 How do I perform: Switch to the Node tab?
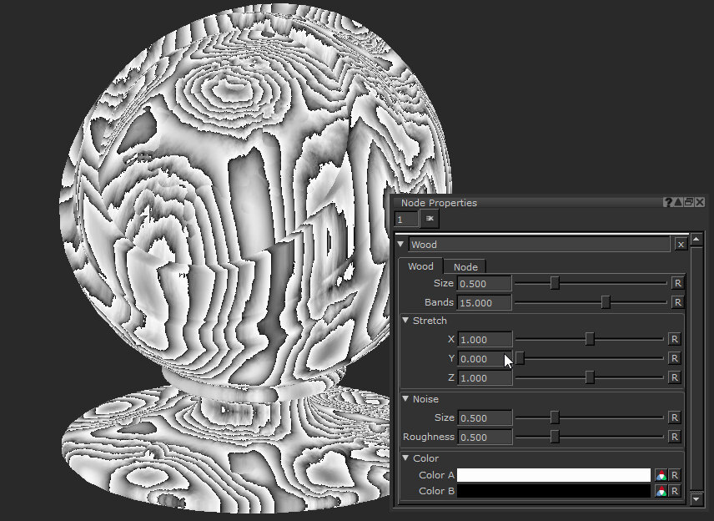[465, 266]
